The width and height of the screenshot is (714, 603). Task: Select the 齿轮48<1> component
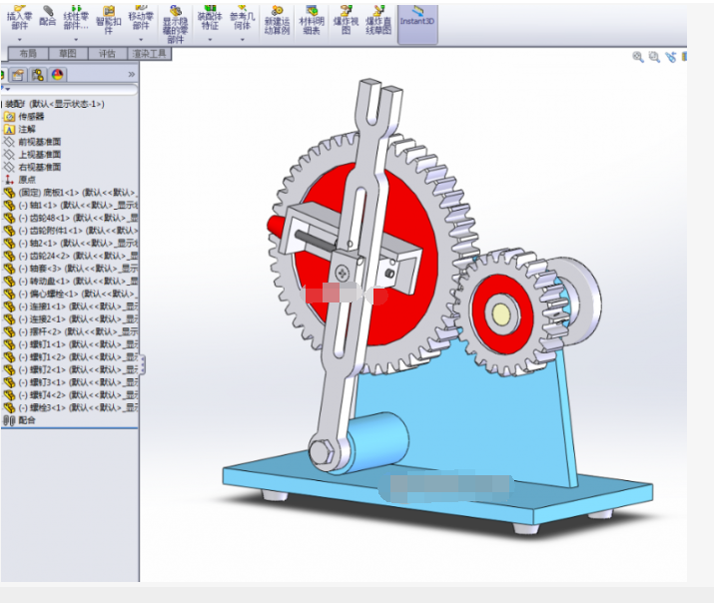pyautogui.click(x=71, y=218)
